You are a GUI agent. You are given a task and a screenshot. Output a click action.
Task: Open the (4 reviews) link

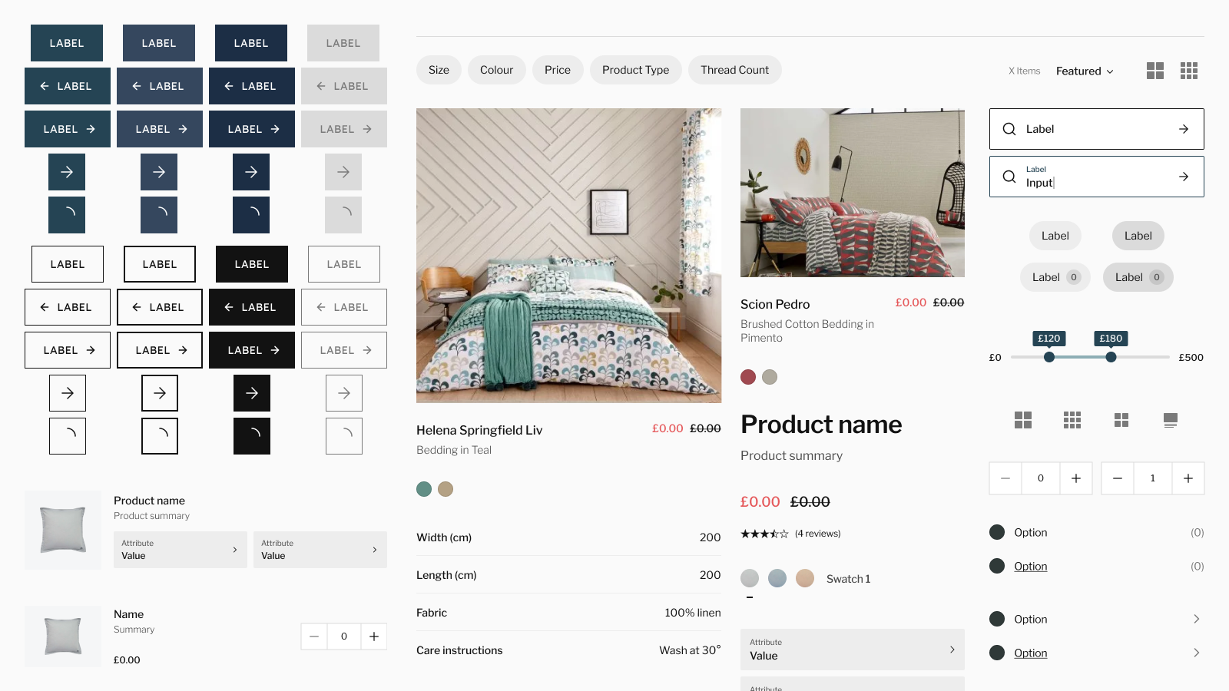817,534
